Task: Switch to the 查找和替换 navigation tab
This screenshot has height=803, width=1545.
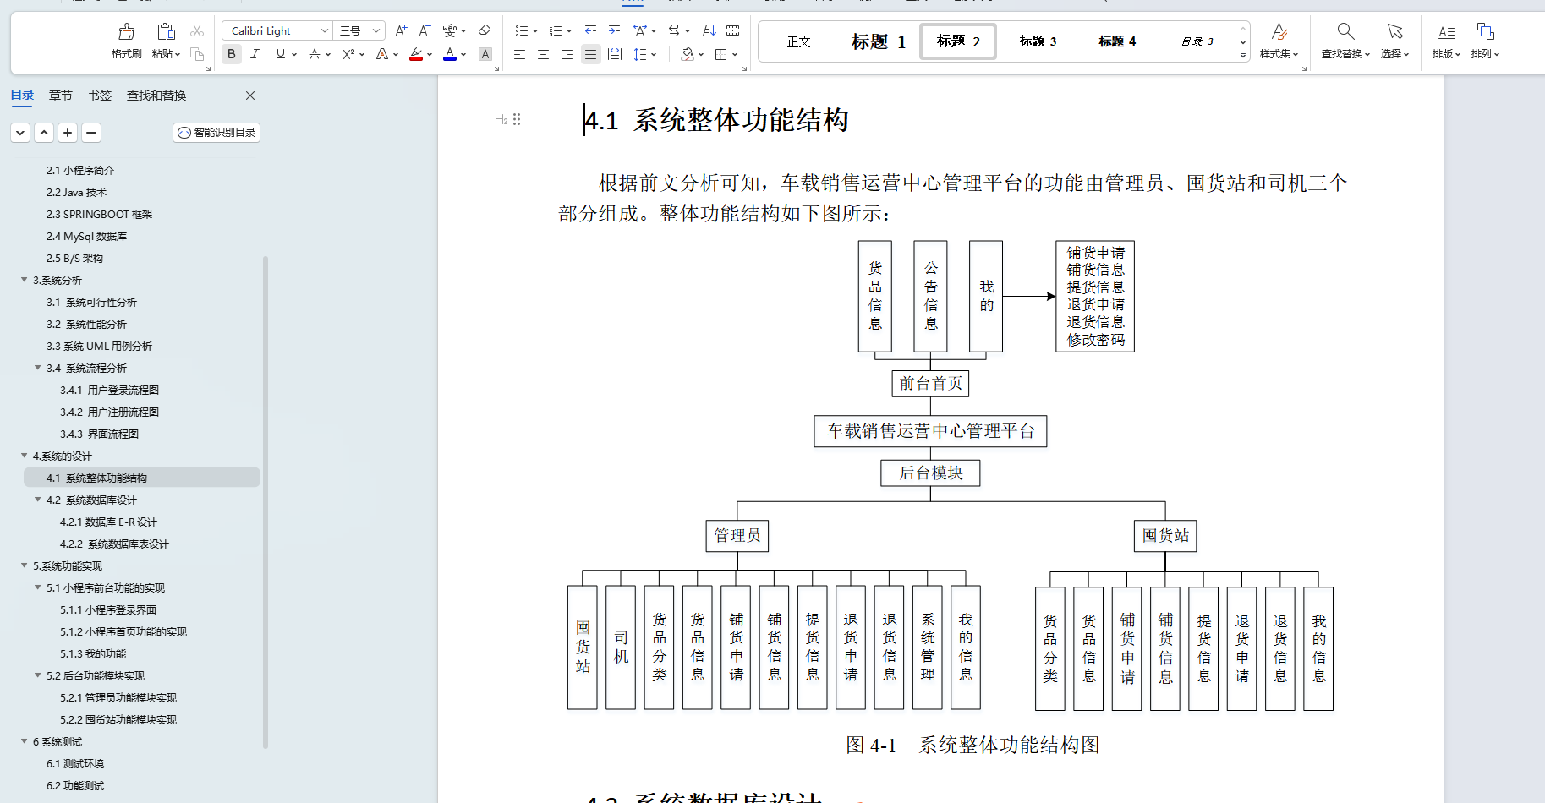Action: click(156, 96)
